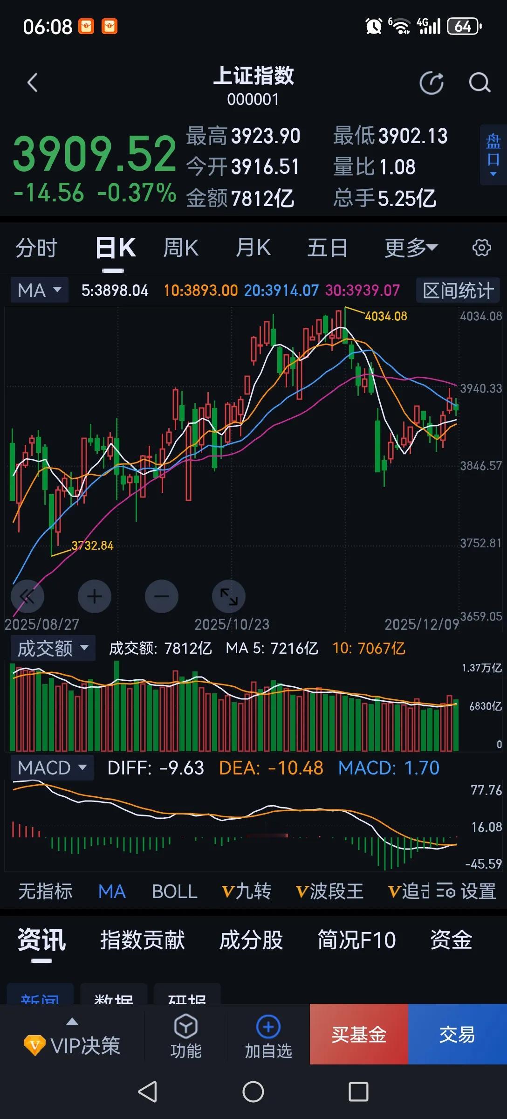Select the partially visible V追 indicator
Screen dimensions: 507x1119
point(408,891)
